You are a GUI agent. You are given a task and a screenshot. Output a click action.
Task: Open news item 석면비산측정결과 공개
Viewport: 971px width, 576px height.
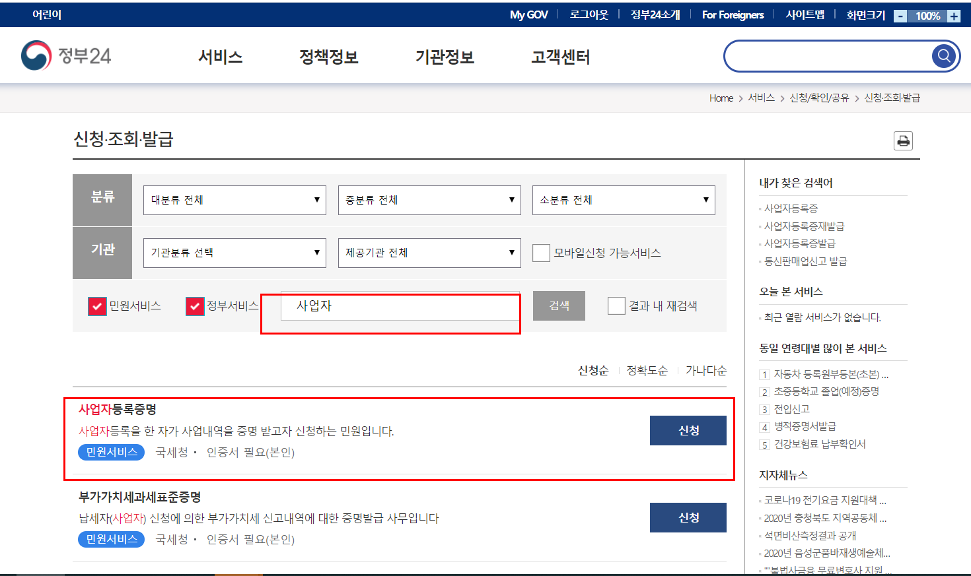point(810,536)
